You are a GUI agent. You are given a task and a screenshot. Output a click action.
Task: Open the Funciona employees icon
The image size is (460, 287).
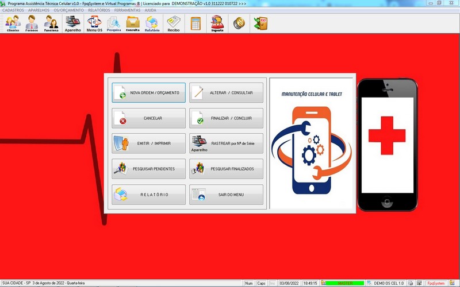pyautogui.click(x=51, y=23)
